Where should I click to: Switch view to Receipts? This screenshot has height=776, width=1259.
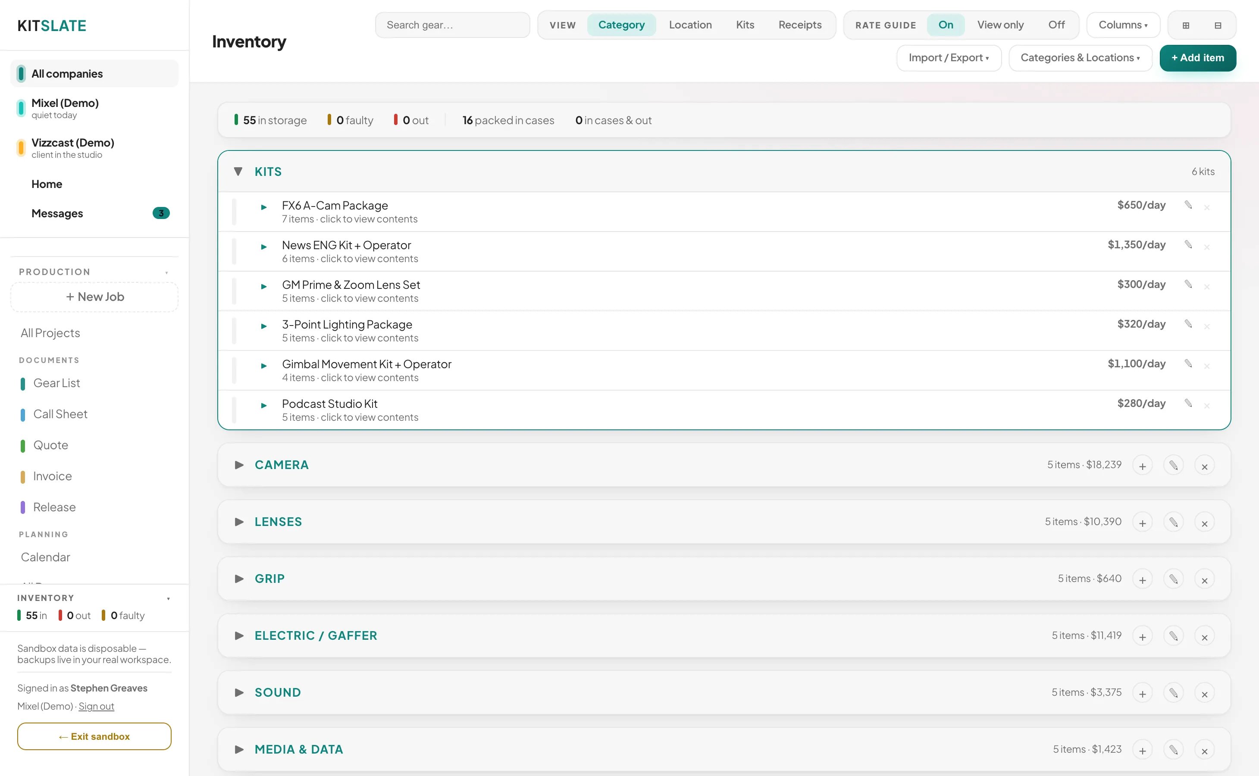click(x=800, y=25)
